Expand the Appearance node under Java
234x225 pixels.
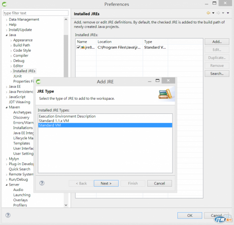11,40
